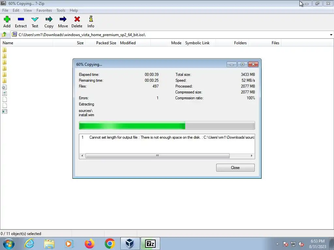
Task: Go up one folder level icon
Action: [x=4, y=35]
